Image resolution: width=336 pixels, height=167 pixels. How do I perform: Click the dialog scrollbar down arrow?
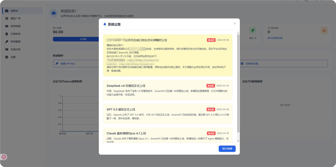pyautogui.click(x=238, y=141)
